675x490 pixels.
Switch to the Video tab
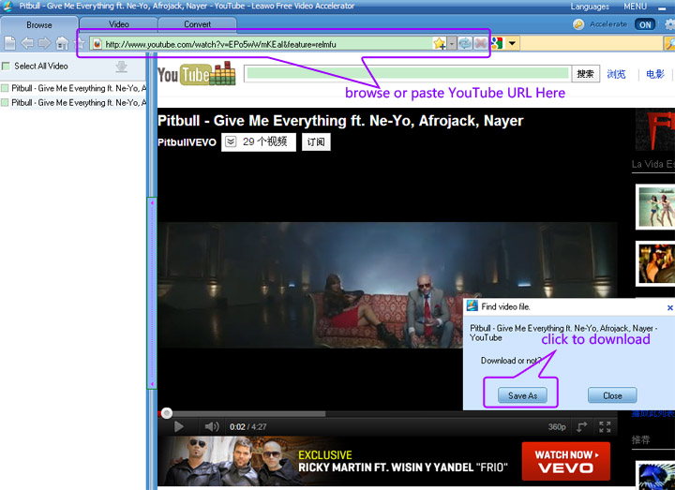coord(119,24)
